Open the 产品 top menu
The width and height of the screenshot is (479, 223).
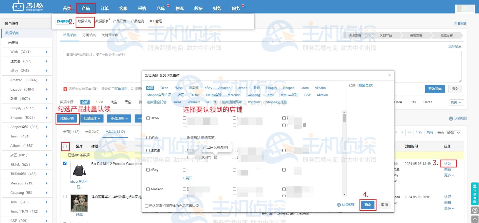click(x=86, y=8)
